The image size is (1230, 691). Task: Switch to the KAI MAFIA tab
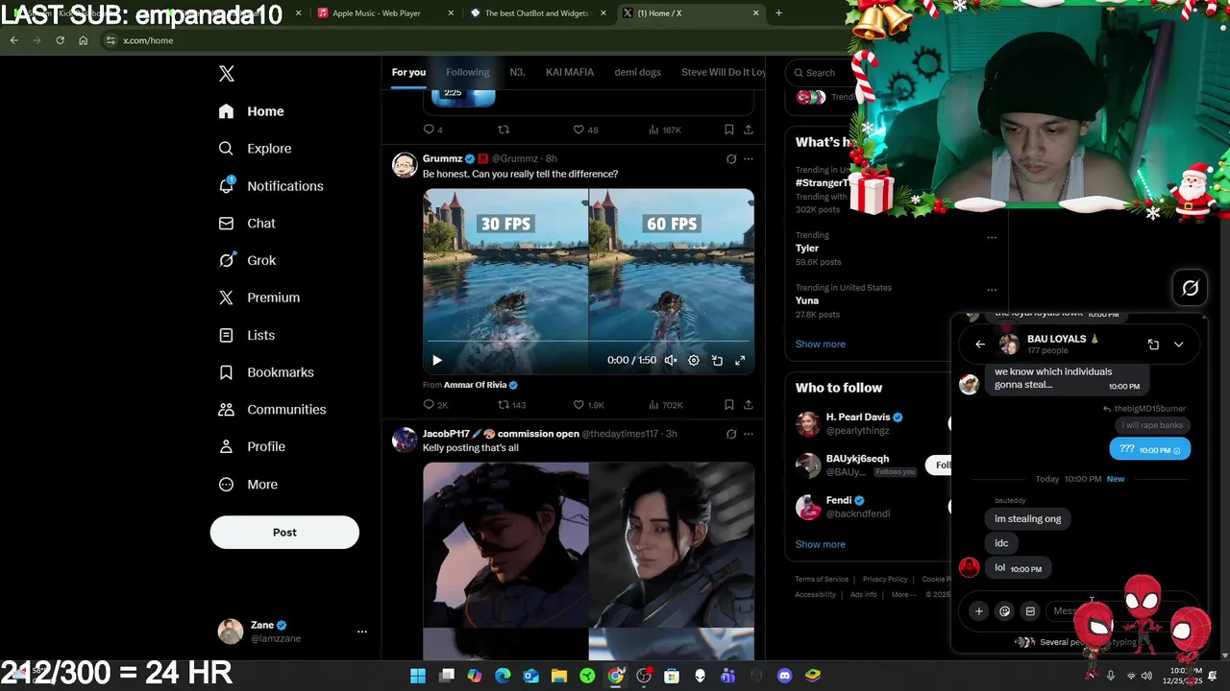pyautogui.click(x=570, y=72)
